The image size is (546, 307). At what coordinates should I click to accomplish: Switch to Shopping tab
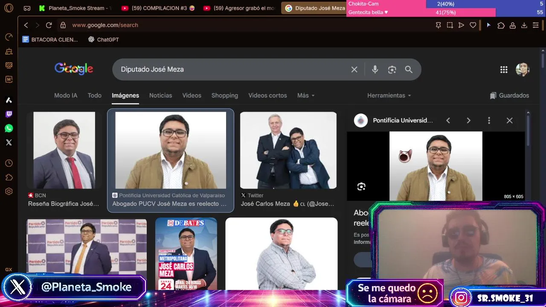coord(225,96)
